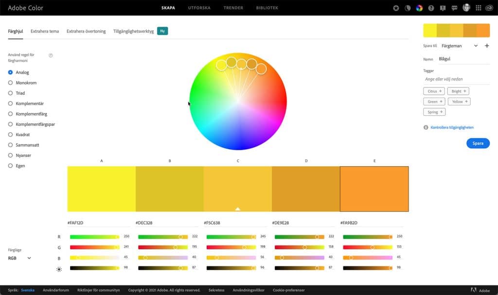
Task: Select the Monokrom harmony rule
Action: pos(11,83)
